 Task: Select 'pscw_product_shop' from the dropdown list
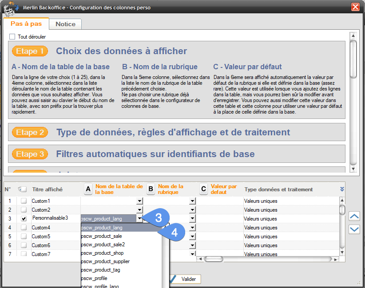coord(102,253)
